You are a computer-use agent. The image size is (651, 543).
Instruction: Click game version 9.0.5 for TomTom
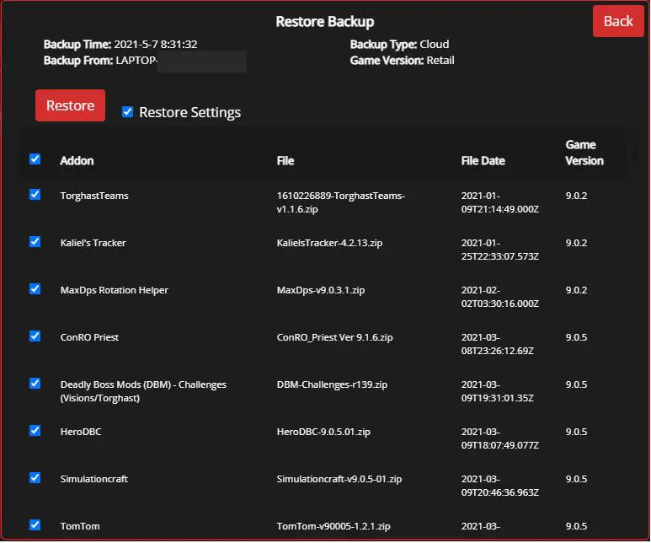(x=576, y=526)
